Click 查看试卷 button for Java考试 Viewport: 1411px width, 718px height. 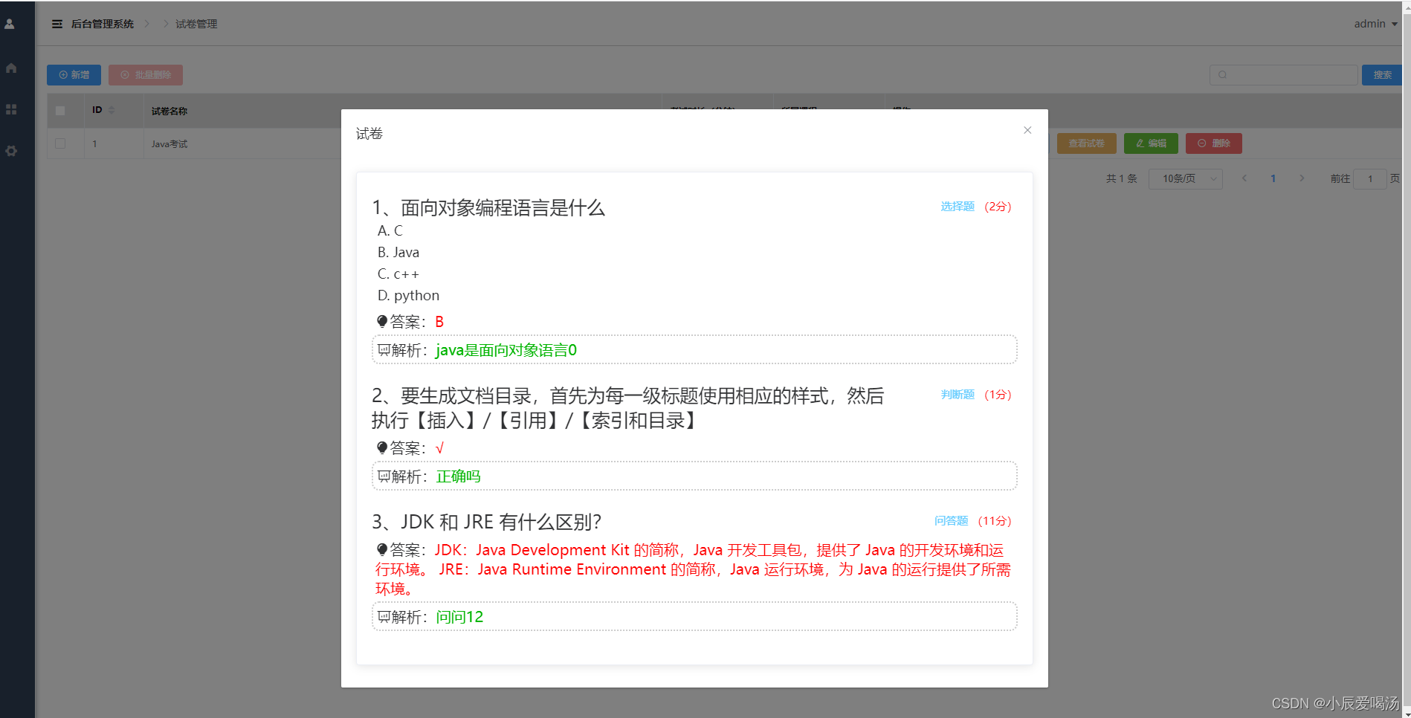tap(1086, 143)
